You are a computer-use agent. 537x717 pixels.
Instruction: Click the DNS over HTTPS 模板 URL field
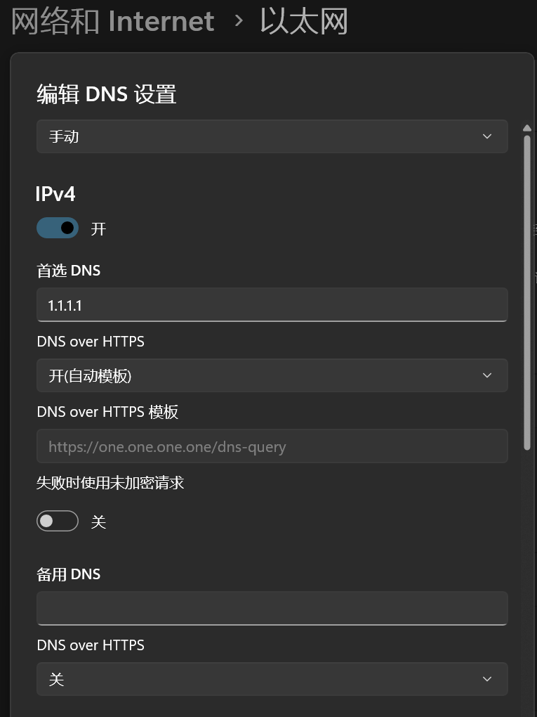click(x=272, y=446)
